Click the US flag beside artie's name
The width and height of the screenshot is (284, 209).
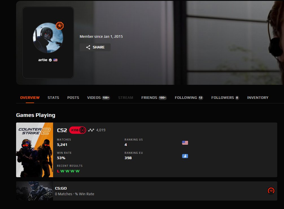(x=55, y=60)
